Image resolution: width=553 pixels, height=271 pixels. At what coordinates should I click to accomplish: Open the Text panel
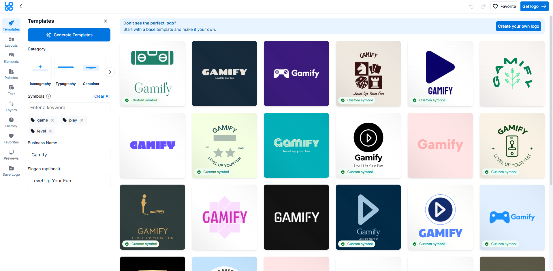coord(11,90)
